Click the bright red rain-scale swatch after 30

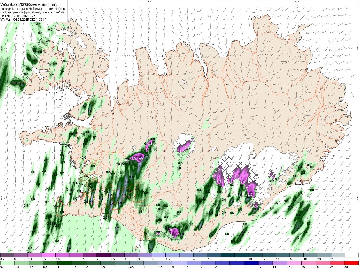click(x=351, y=263)
